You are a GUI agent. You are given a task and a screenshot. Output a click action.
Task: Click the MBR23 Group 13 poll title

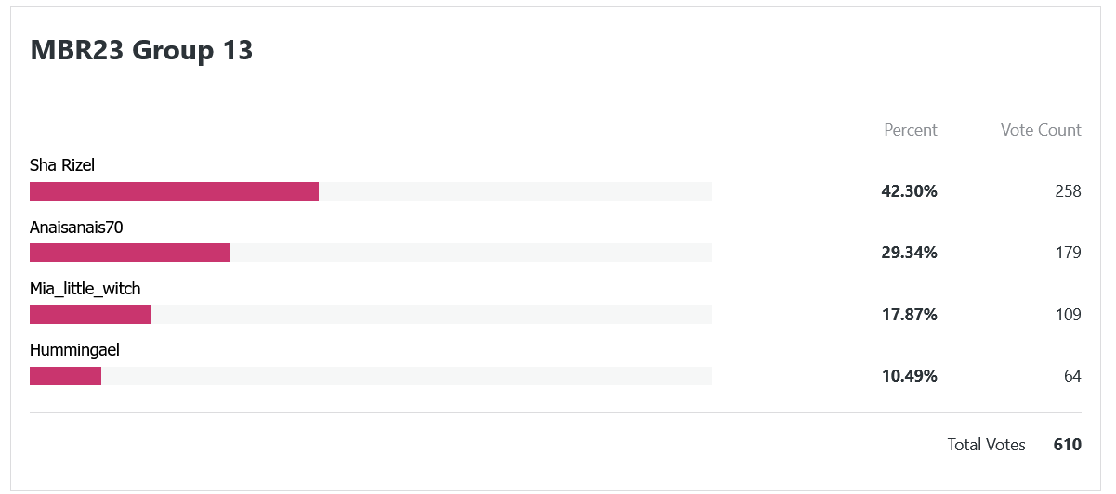tap(141, 50)
